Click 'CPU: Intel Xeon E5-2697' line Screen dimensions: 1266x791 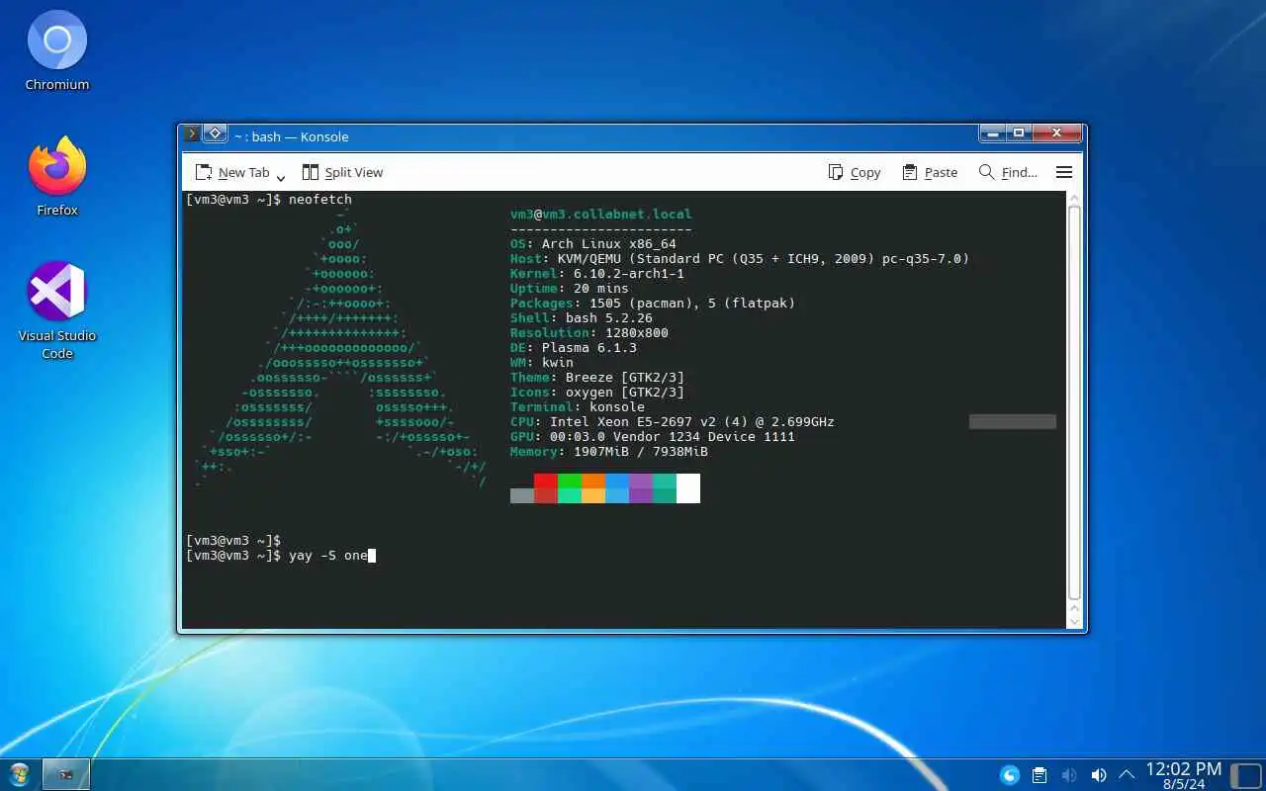673,421
